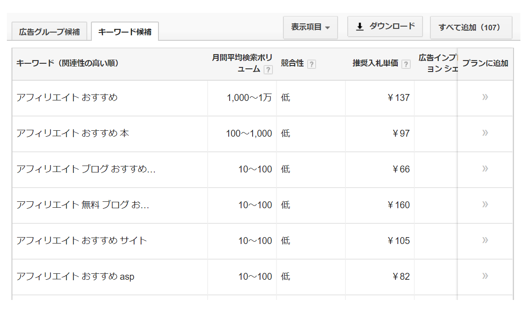Sort by キーワード(関連性の高い順) header
The image size is (525, 316).
point(68,63)
